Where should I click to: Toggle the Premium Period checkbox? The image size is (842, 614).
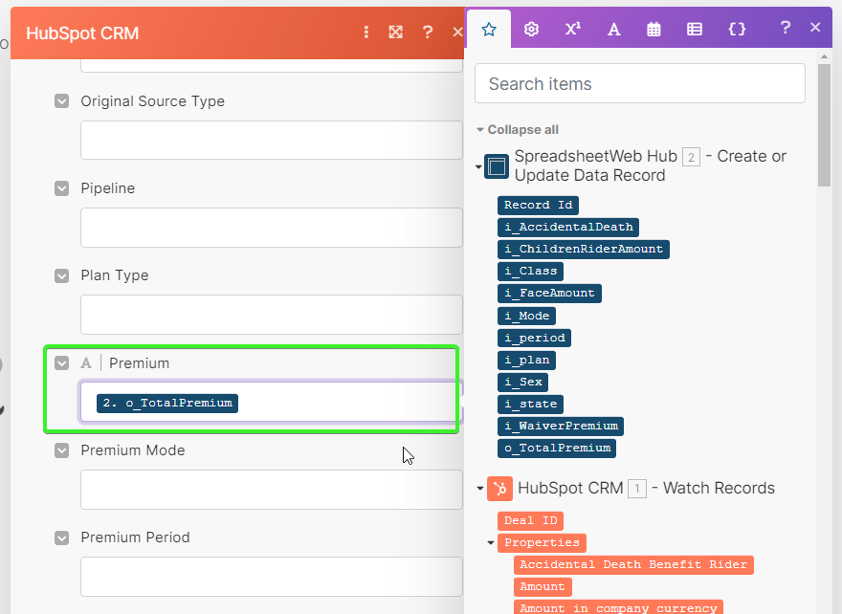pyautogui.click(x=62, y=537)
